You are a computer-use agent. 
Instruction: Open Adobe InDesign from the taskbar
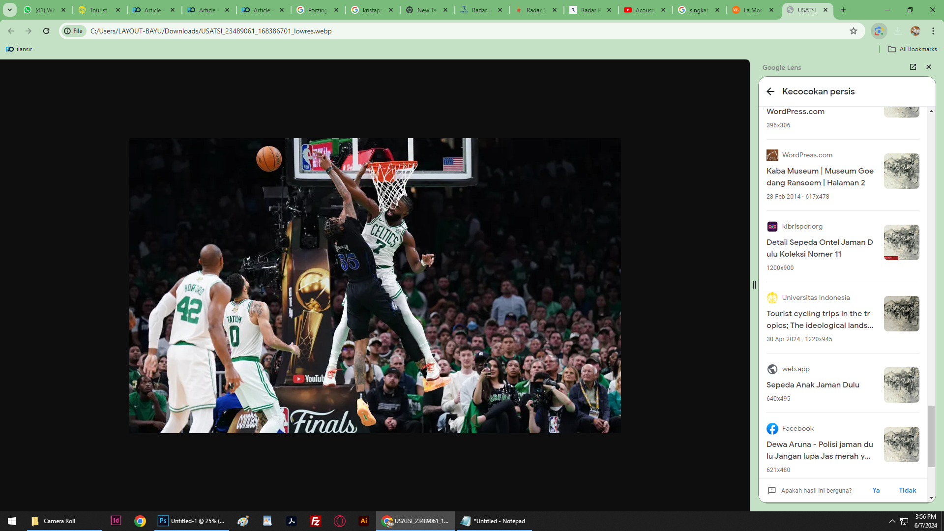(116, 521)
